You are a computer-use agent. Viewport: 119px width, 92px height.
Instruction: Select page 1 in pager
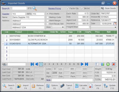tap(41, 64)
